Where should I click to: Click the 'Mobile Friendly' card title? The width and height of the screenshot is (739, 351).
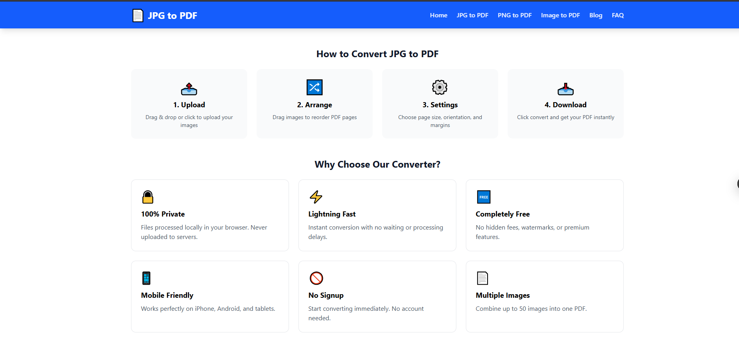pyautogui.click(x=167, y=295)
